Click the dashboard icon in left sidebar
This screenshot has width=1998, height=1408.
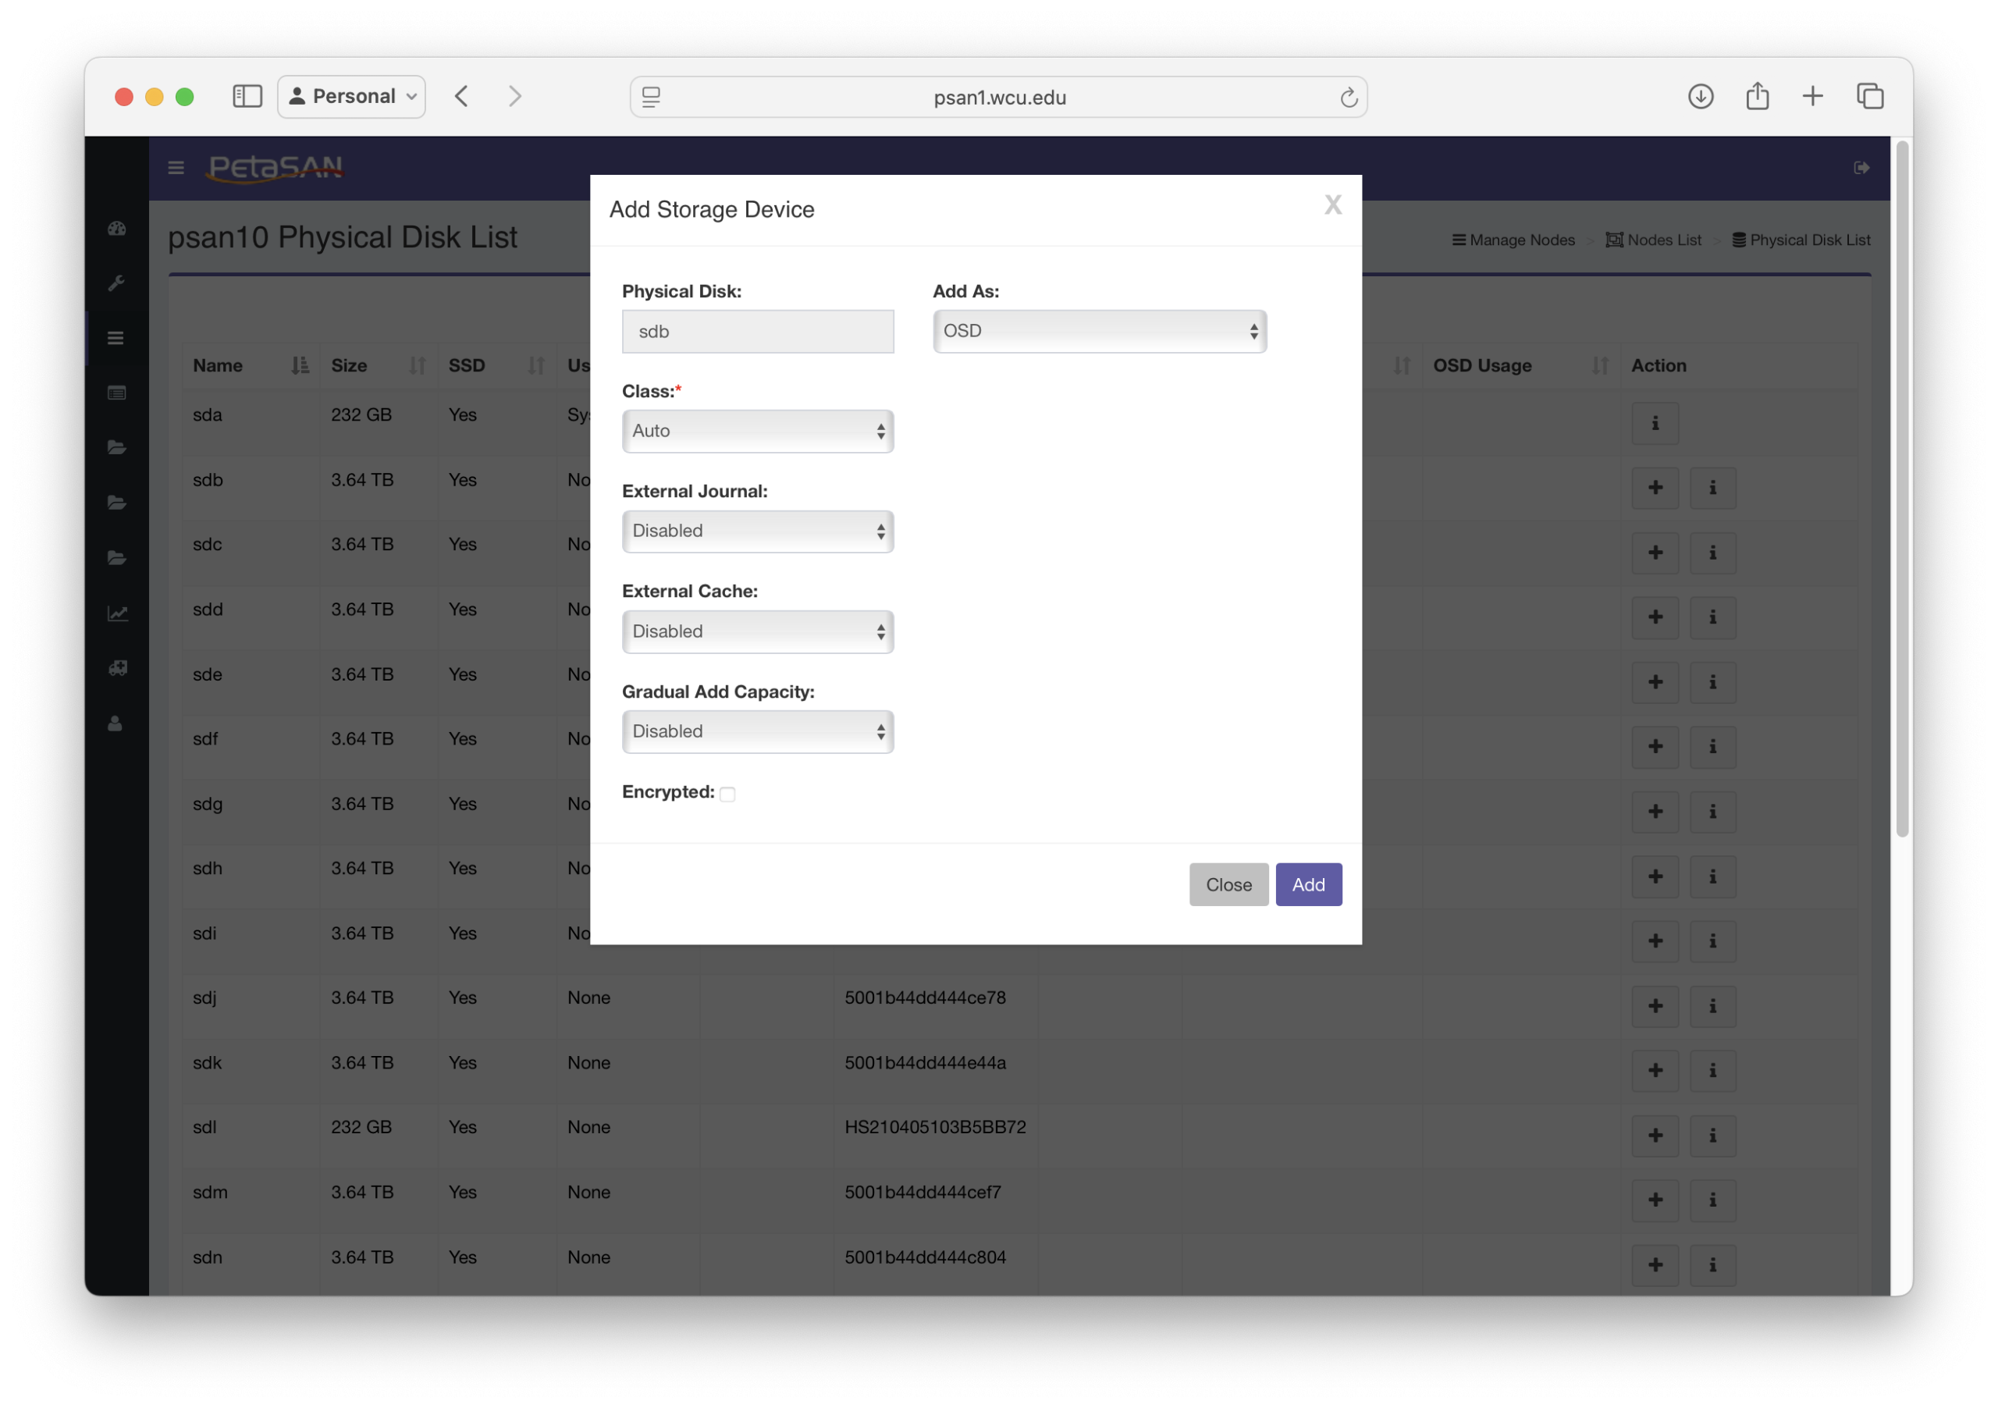coord(116,229)
